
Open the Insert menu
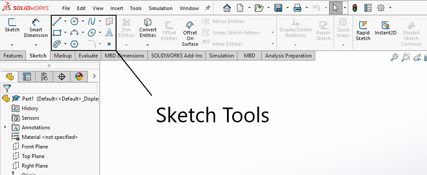point(117,8)
